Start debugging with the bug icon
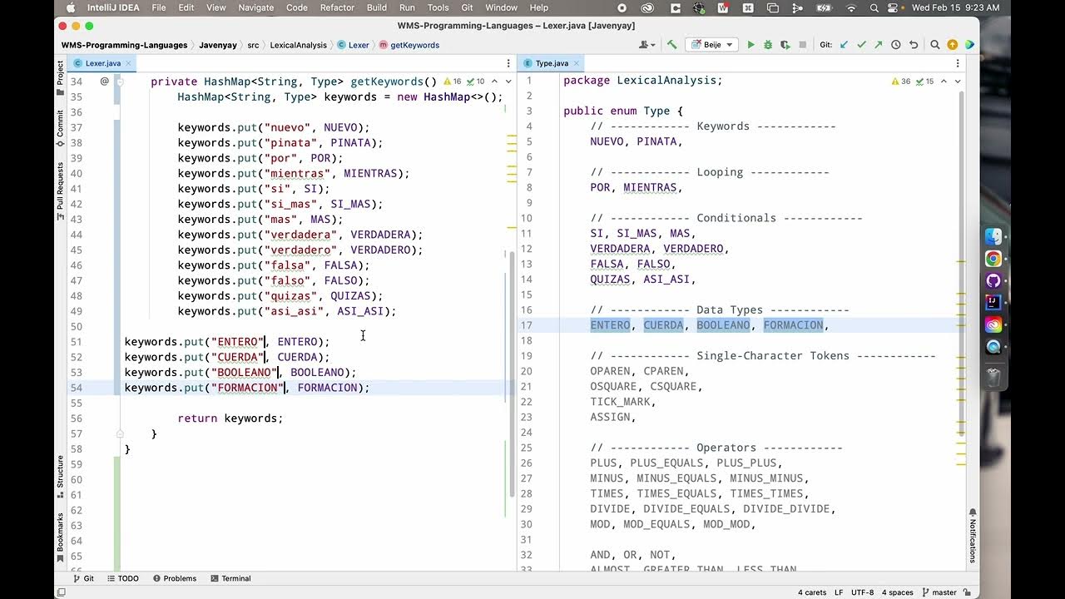The width and height of the screenshot is (1065, 599). [x=768, y=45]
